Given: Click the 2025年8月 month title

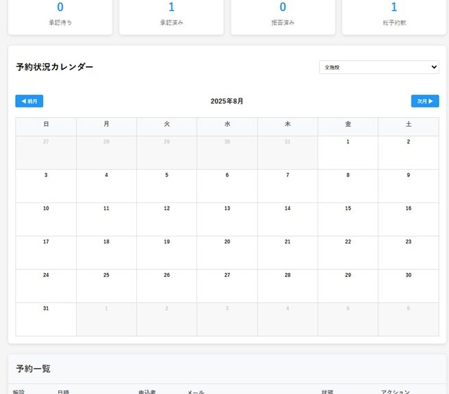Looking at the screenshot, I should 227,101.
